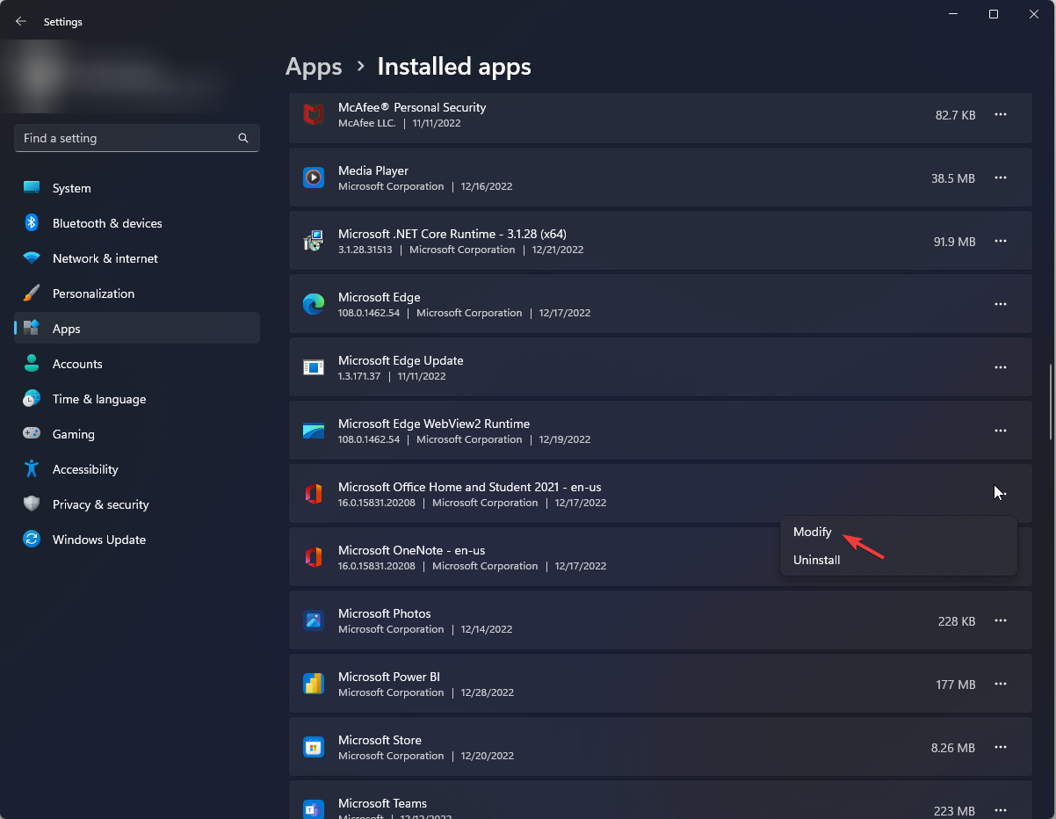The height and width of the screenshot is (819, 1056).
Task: Click the Microsoft Teams app icon
Action: click(x=314, y=808)
